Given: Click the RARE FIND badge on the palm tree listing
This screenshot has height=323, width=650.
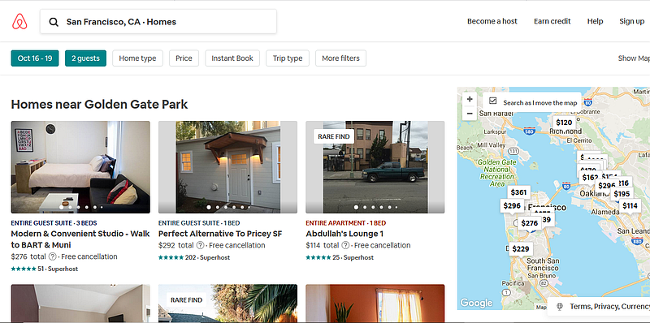Looking at the screenshot, I should (x=187, y=299).
